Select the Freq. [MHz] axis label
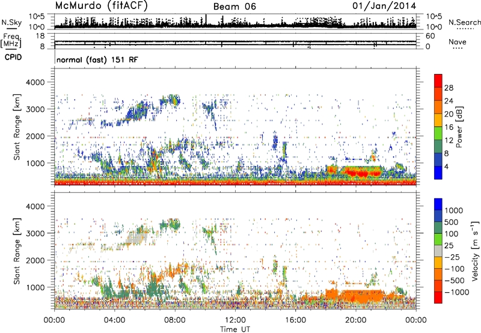This screenshot has height=333, width=481. coord(11,41)
